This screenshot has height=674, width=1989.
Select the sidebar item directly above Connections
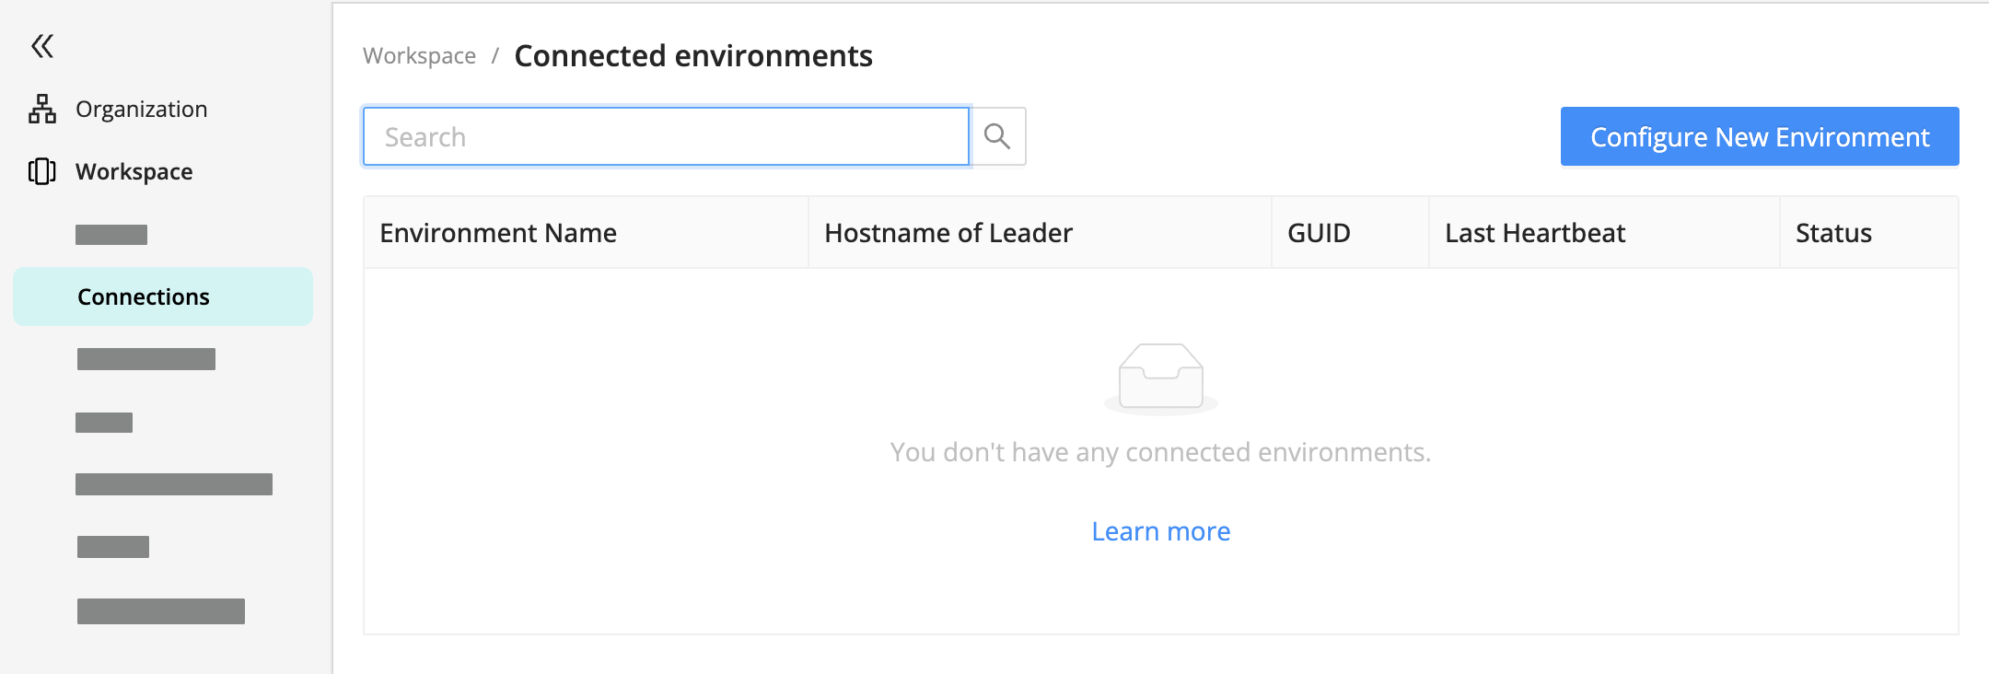click(x=110, y=233)
